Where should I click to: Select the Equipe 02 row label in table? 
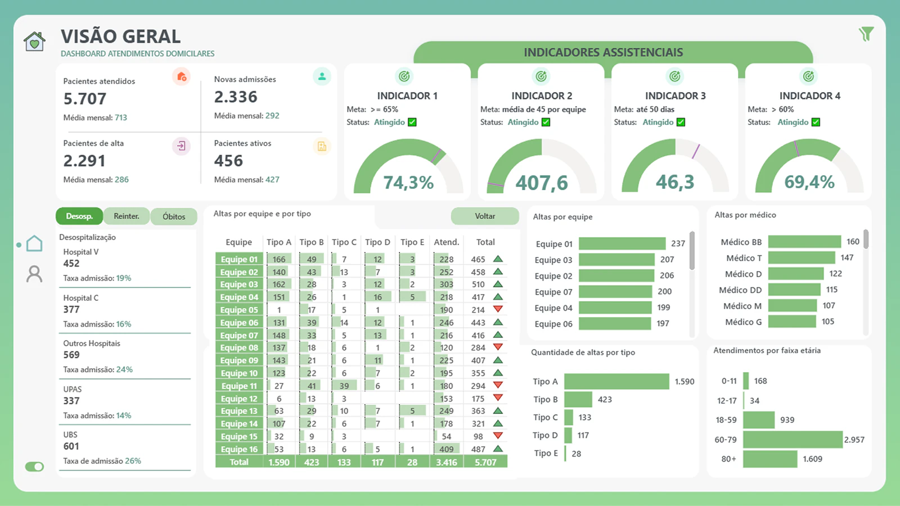tap(239, 272)
